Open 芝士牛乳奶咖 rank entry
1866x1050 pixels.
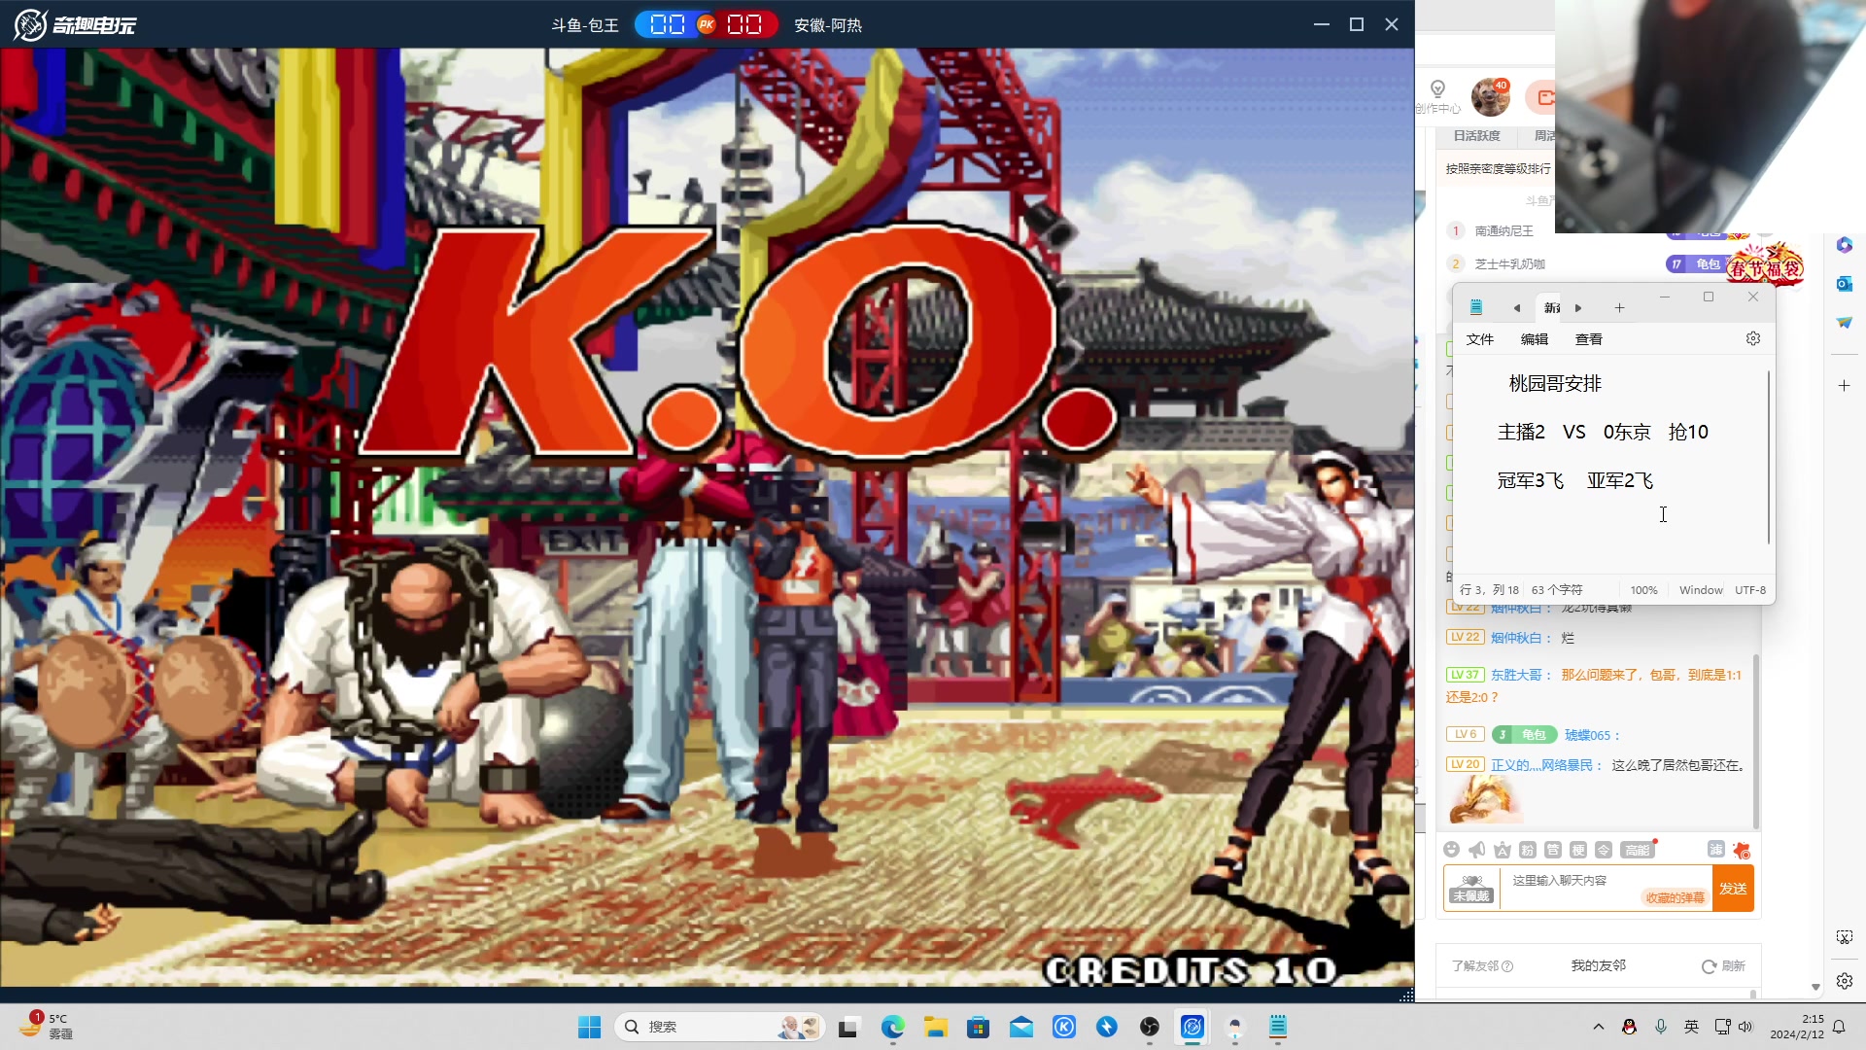tap(1509, 264)
